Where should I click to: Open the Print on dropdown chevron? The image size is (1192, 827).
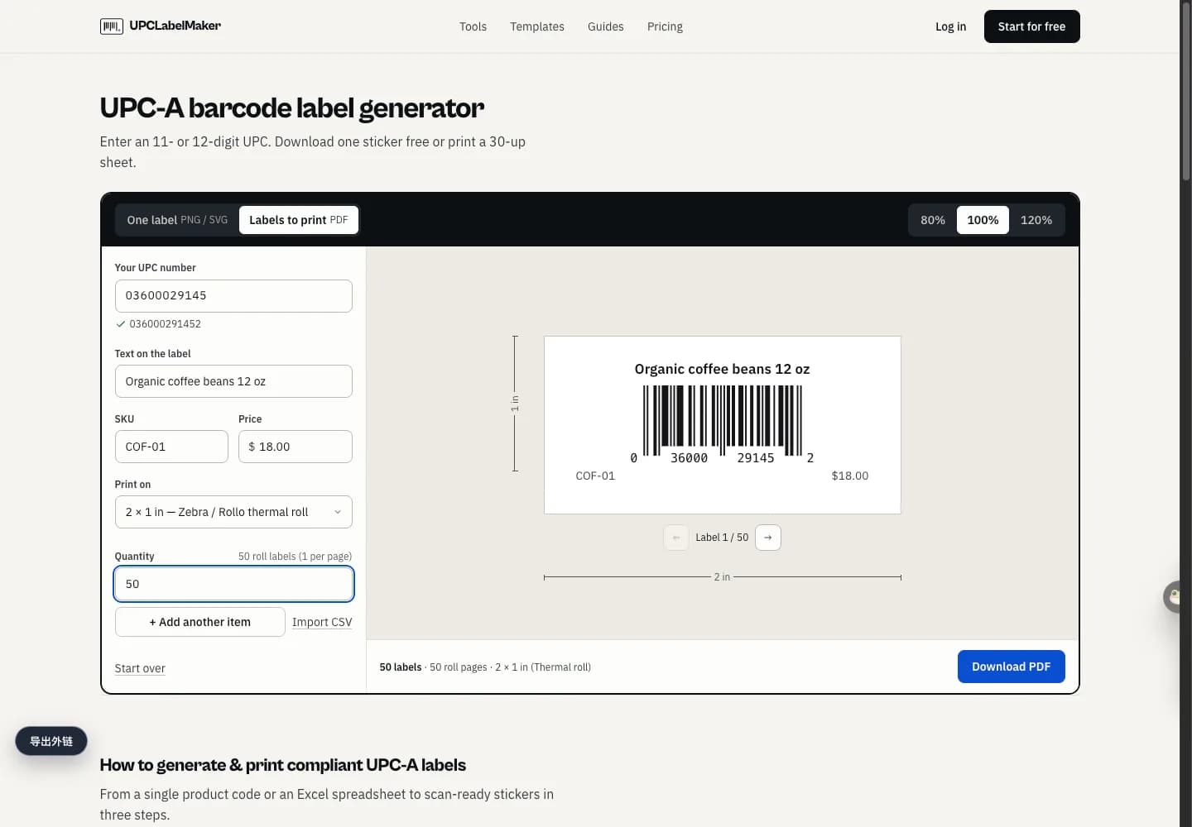coord(338,512)
